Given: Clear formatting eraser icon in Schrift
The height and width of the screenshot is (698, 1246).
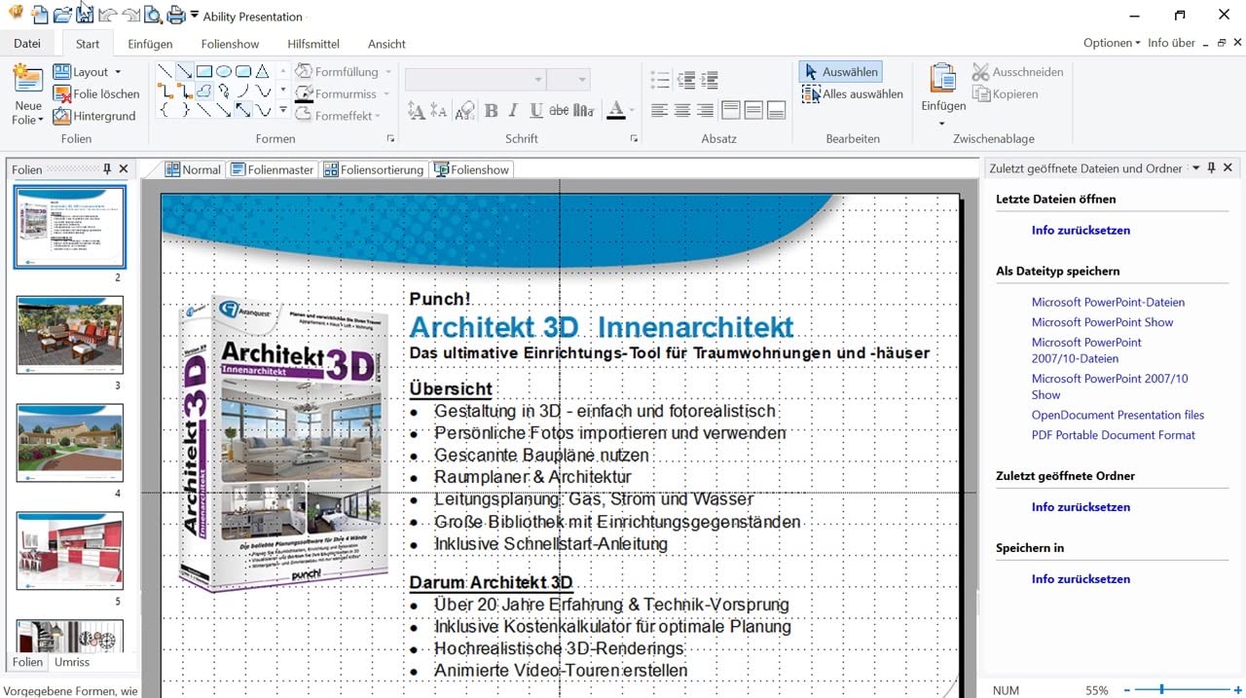Looking at the screenshot, I should click(464, 111).
